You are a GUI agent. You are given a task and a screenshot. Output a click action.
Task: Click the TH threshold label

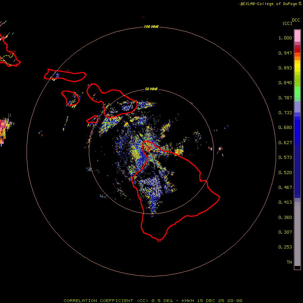289,262
